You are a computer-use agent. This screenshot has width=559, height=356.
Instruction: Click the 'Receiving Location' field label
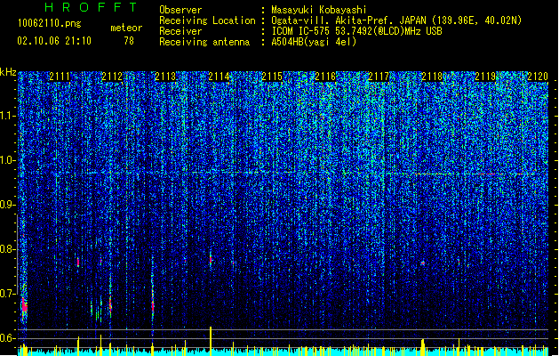click(207, 20)
